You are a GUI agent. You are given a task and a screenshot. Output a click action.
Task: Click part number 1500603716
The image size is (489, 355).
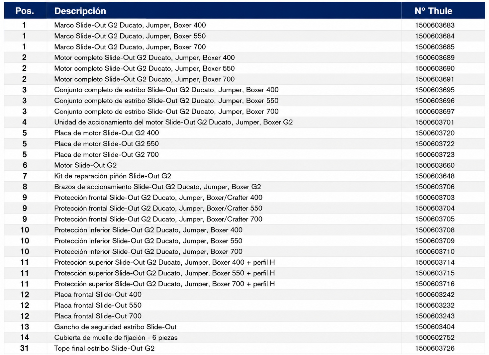click(x=435, y=284)
